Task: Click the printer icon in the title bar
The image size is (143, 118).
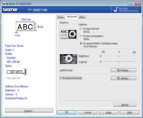Action: (x=4, y=4)
